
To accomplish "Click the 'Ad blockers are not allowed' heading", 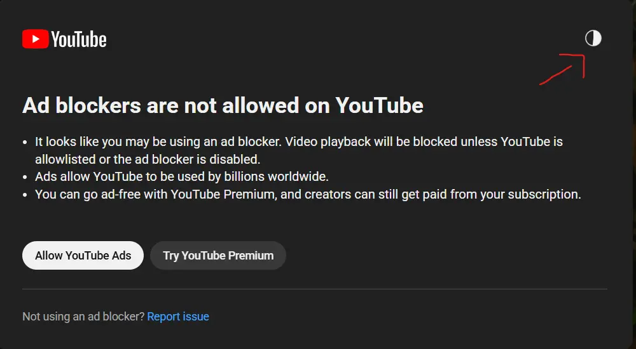I will pos(223,105).
